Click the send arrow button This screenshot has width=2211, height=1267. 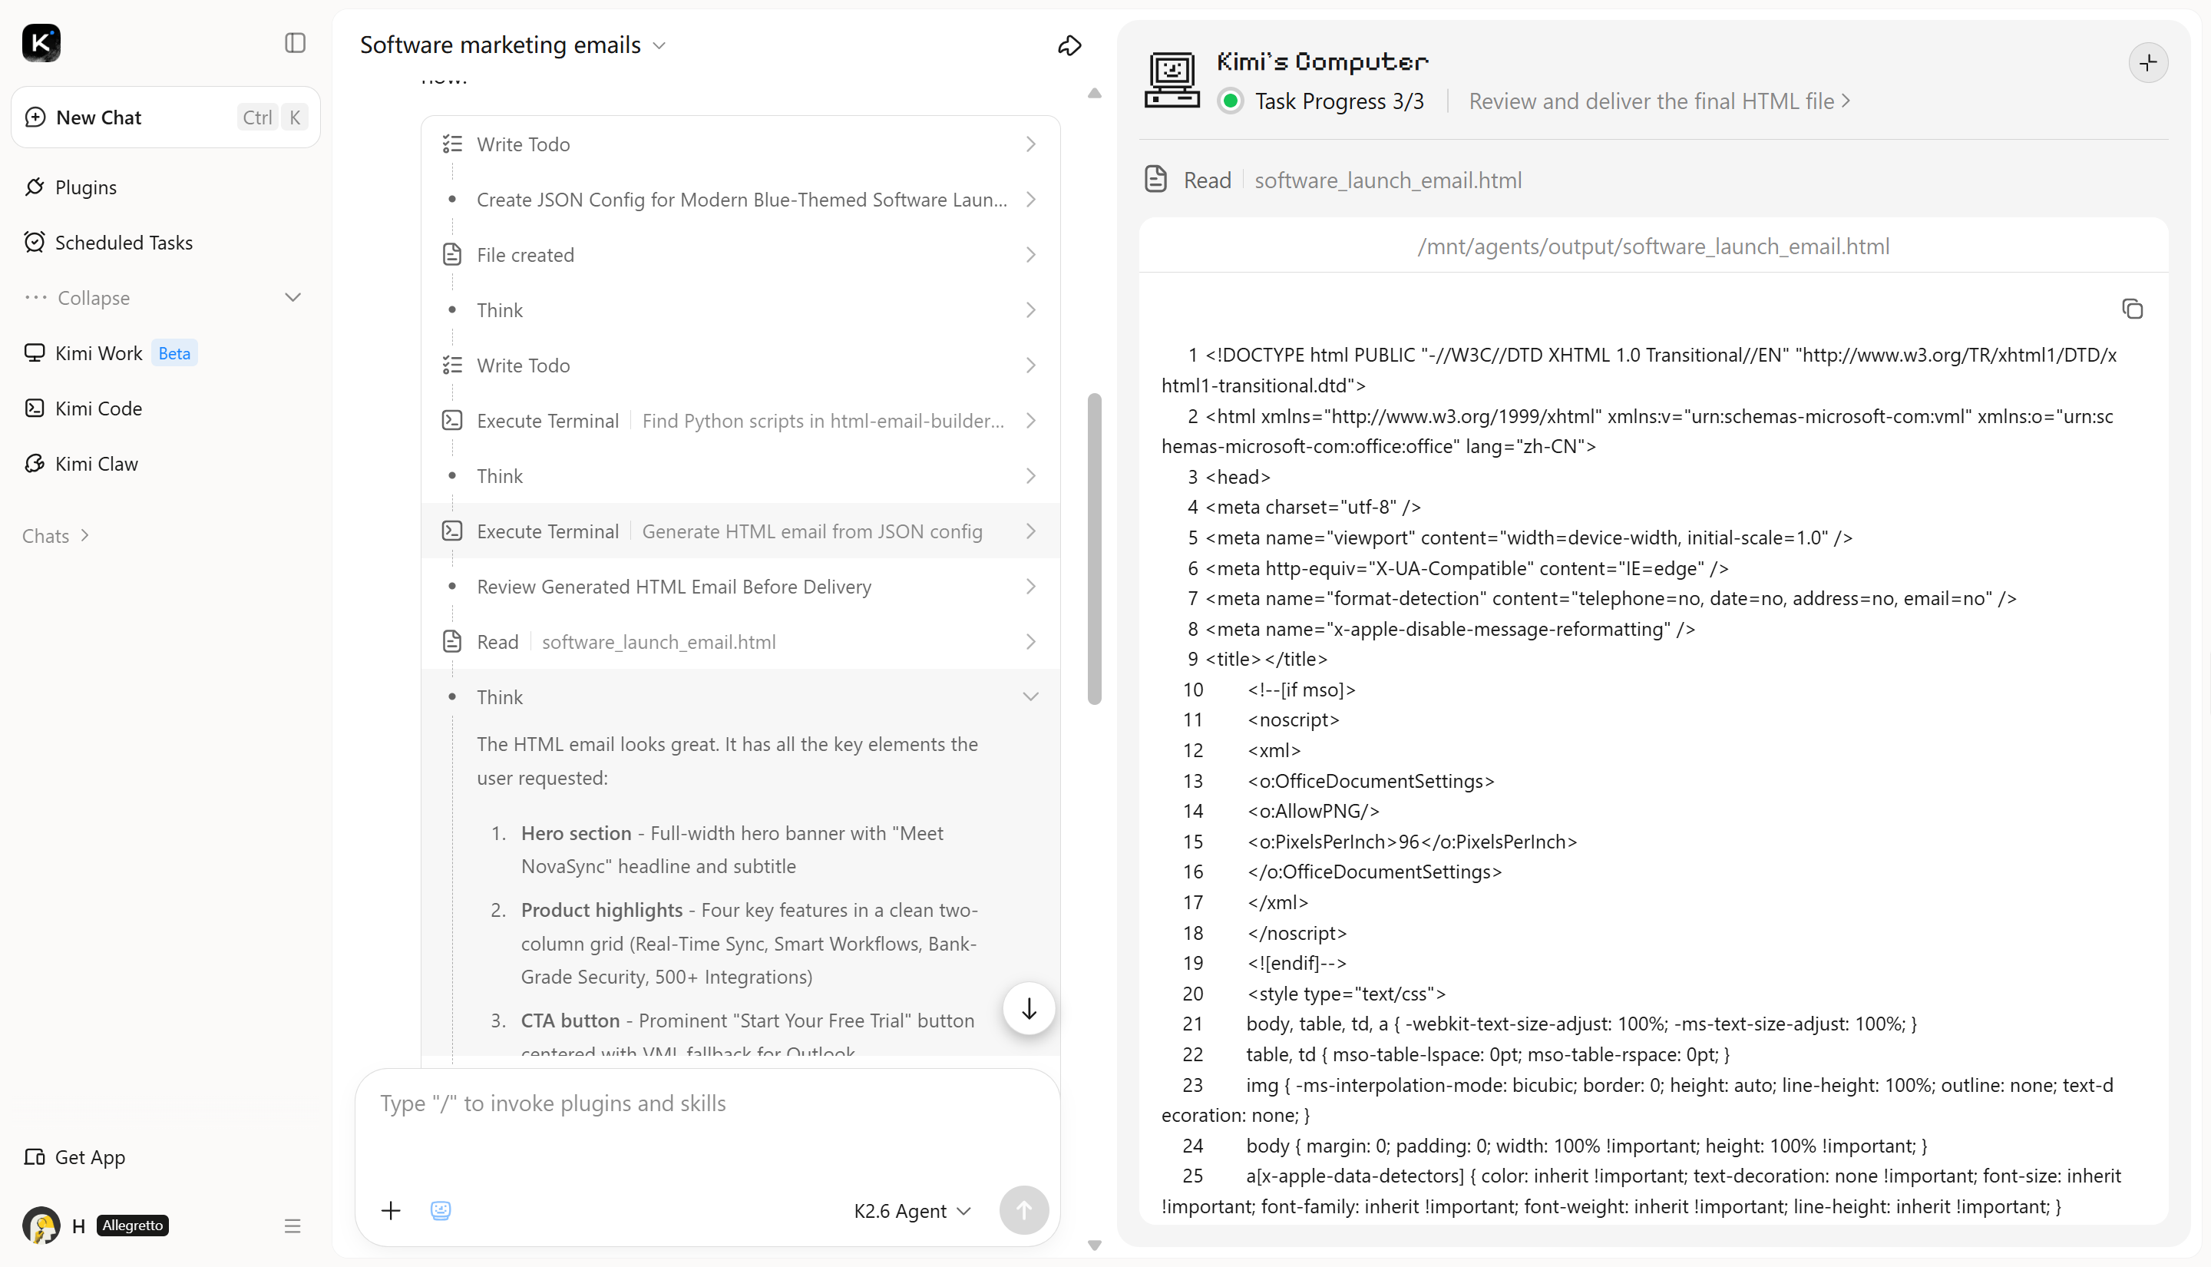click(1024, 1210)
